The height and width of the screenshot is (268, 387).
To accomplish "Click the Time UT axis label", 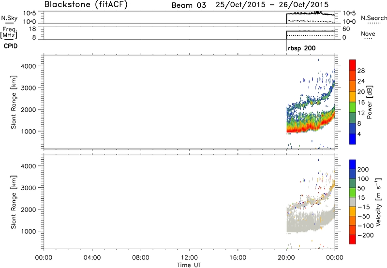I will pos(189,265).
